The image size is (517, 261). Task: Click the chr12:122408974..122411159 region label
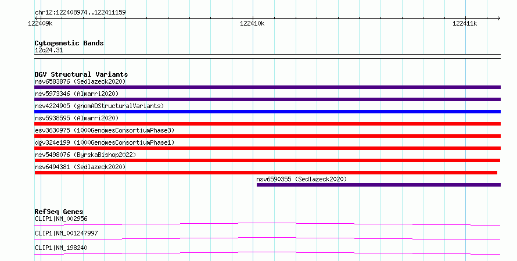coord(80,13)
